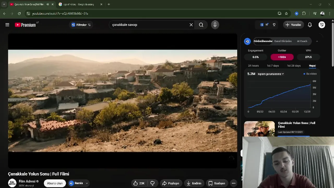Mute the tab via its speaker icon
The height and width of the screenshot is (188, 334).
click(x=47, y=4)
